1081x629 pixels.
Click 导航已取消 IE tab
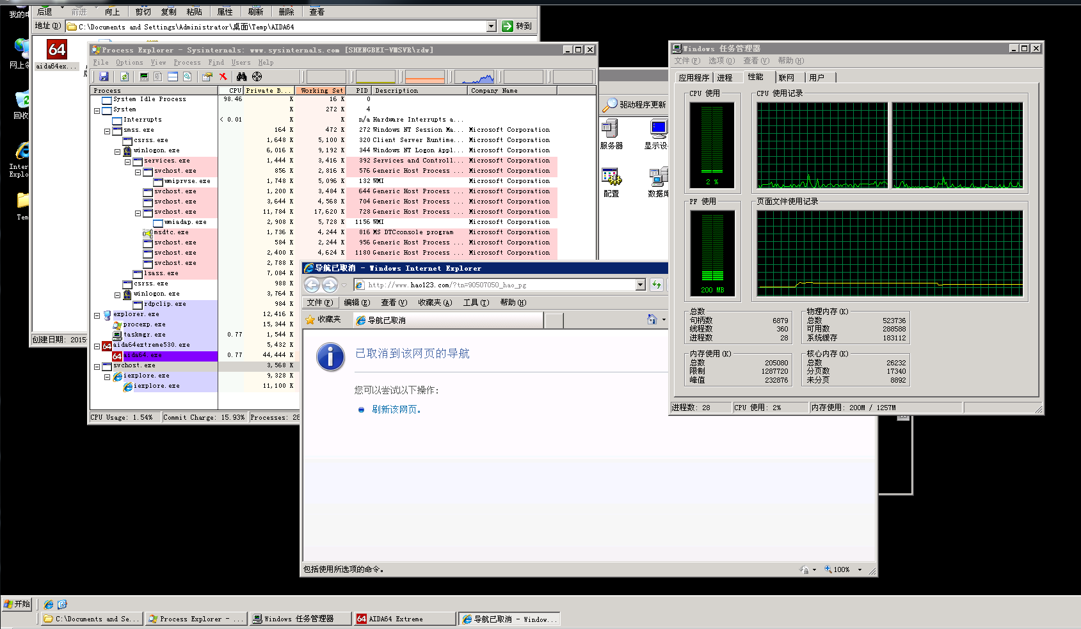tap(448, 320)
